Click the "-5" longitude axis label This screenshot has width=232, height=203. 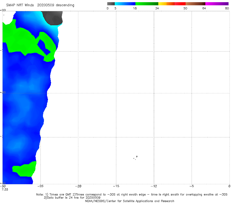192,186
